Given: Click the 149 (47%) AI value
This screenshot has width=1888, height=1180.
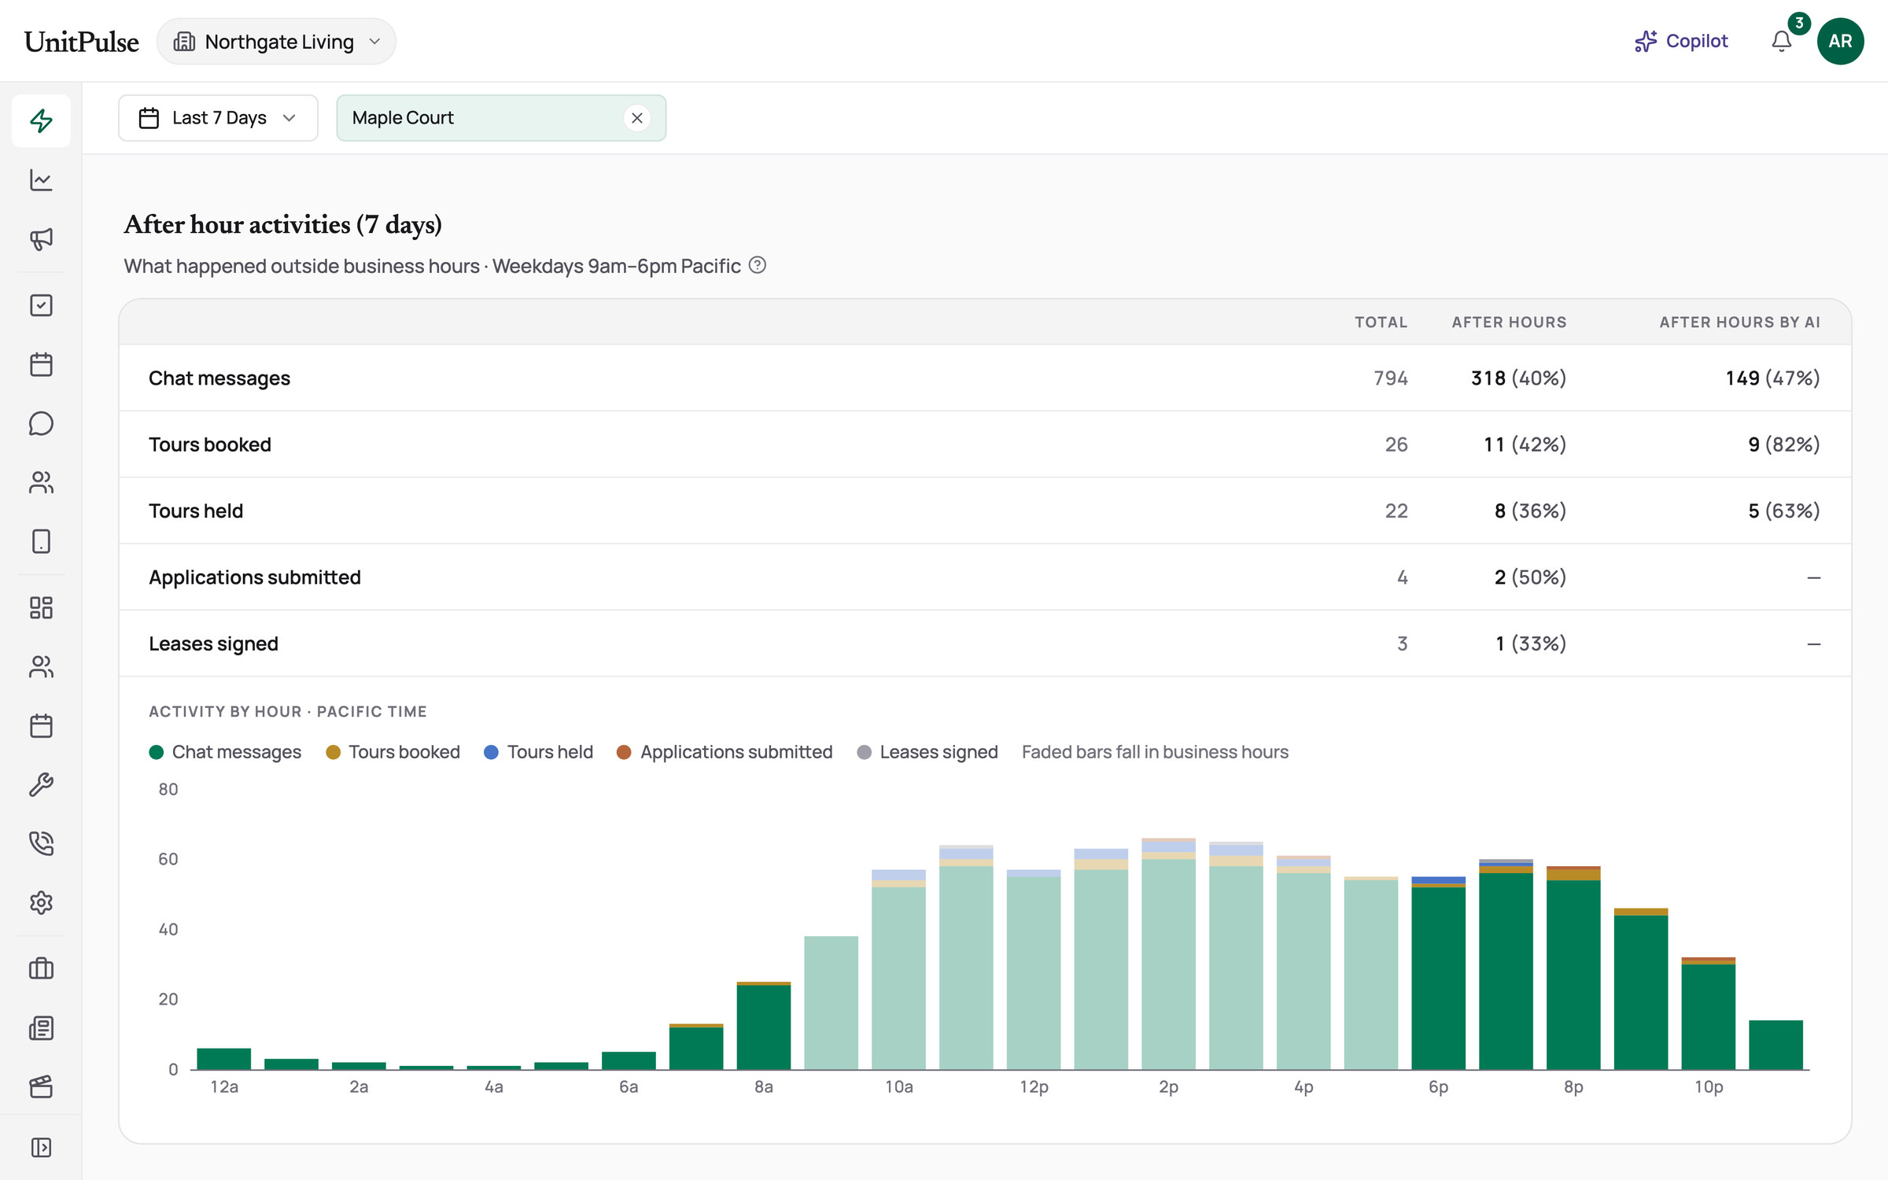Looking at the screenshot, I should 1772,378.
